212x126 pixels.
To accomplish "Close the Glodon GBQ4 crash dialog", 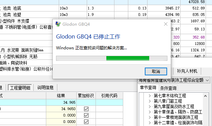I will click(x=166, y=24).
